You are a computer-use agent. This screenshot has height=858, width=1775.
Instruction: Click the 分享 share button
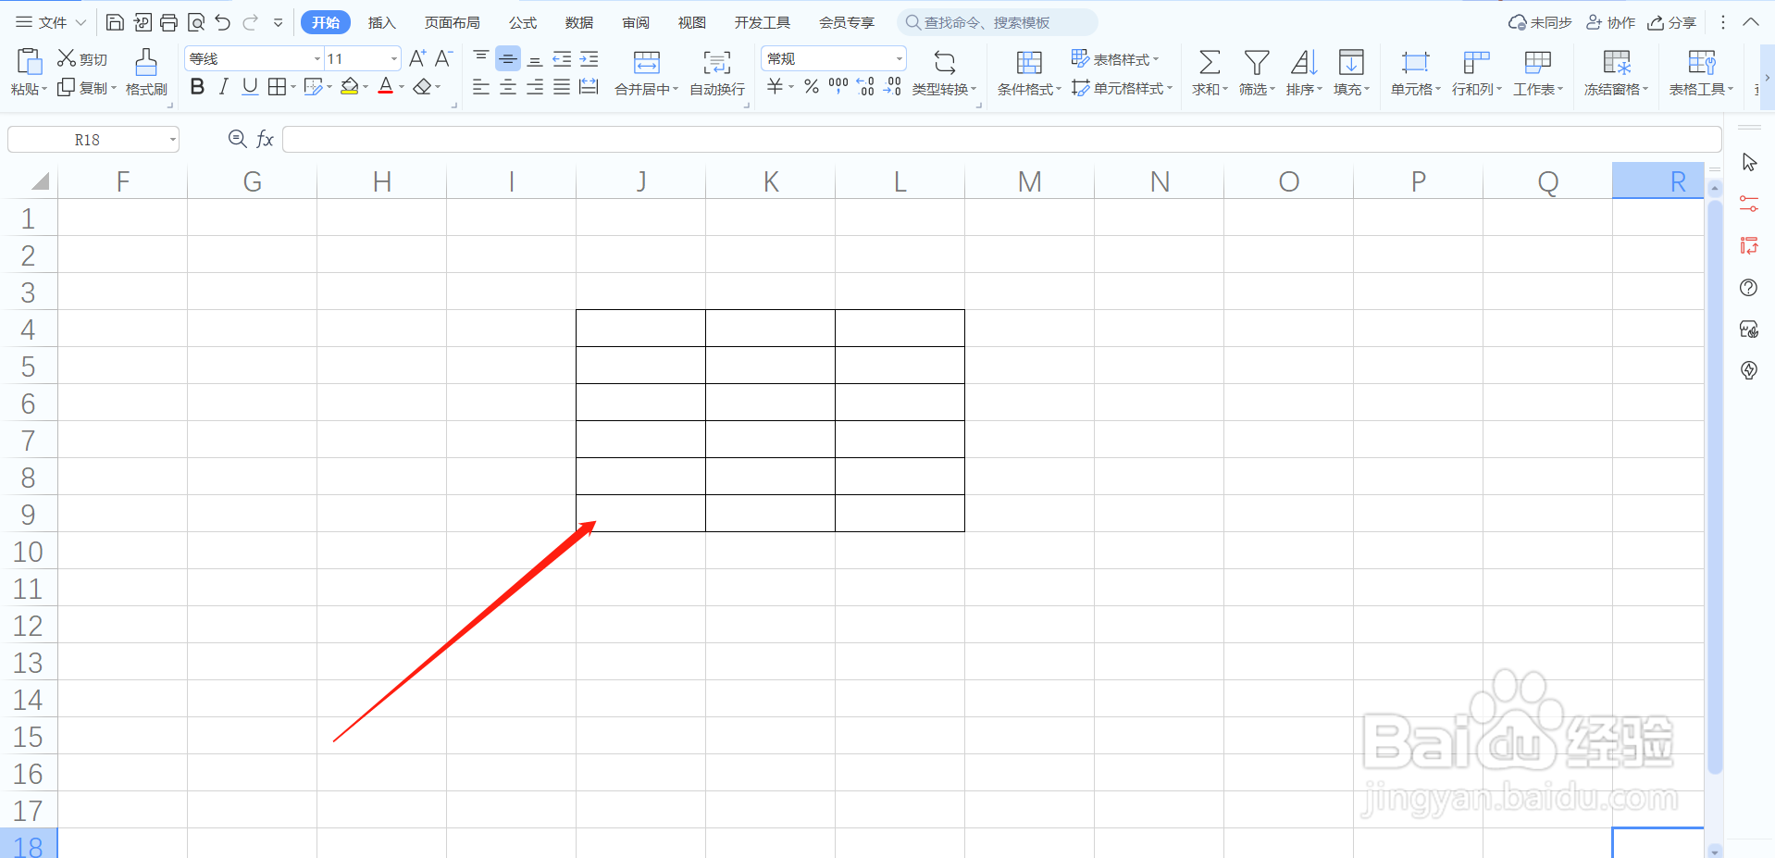click(1672, 22)
